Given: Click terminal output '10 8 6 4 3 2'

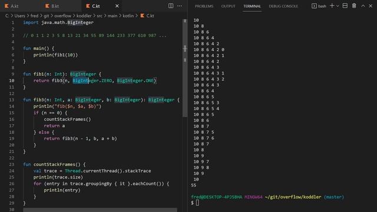Looking at the screenshot, I should click(x=209, y=79).
